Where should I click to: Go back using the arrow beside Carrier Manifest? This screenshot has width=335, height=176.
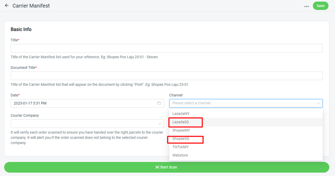click(7, 6)
